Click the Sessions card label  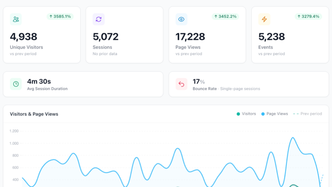coord(102,47)
